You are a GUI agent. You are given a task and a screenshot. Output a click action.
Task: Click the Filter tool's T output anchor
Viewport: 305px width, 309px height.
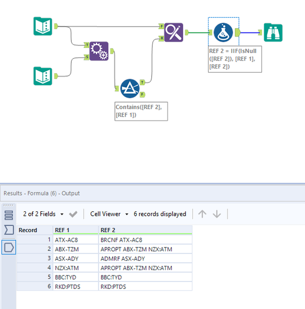coord(142,83)
